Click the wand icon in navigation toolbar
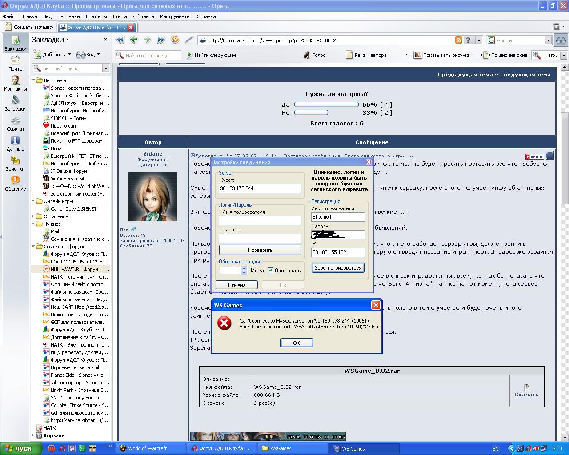The image size is (569, 455). [189, 40]
